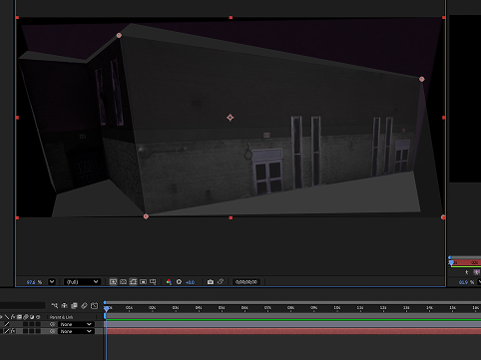Image resolution: width=481 pixels, height=361 pixels.
Task: Select the top-left corner pin control point
Action: (x=119, y=35)
